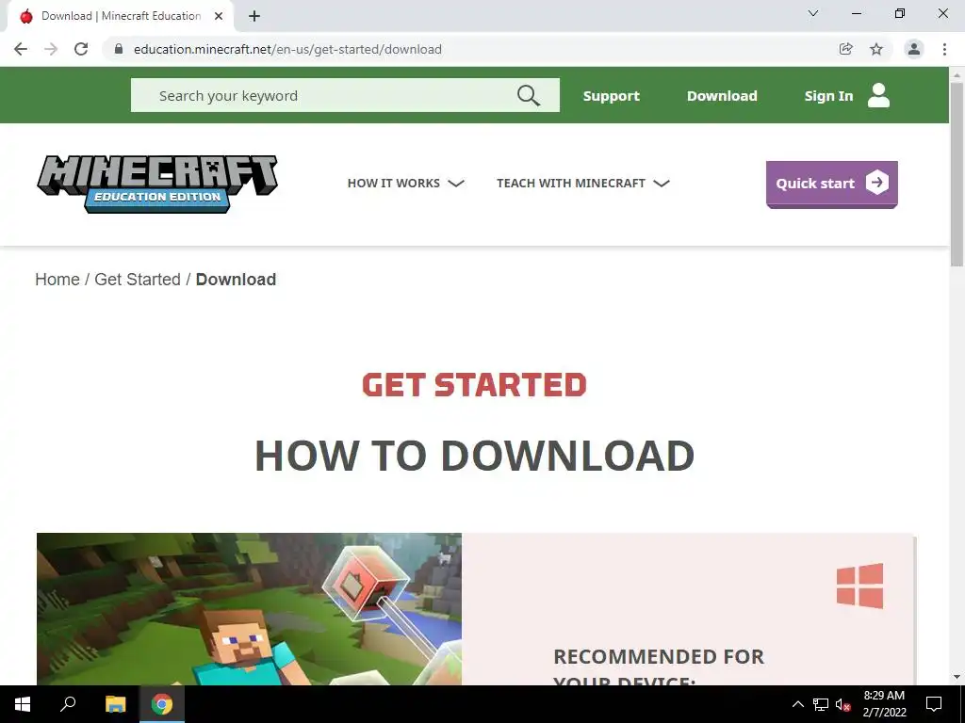Close the Minecraft Education tab
The width and height of the screenshot is (965, 723).
pyautogui.click(x=219, y=16)
